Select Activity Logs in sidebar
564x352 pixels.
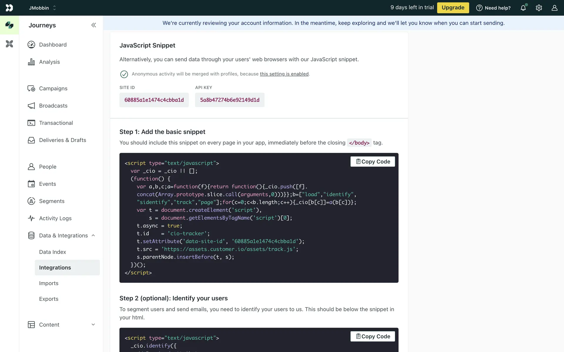[x=55, y=218]
